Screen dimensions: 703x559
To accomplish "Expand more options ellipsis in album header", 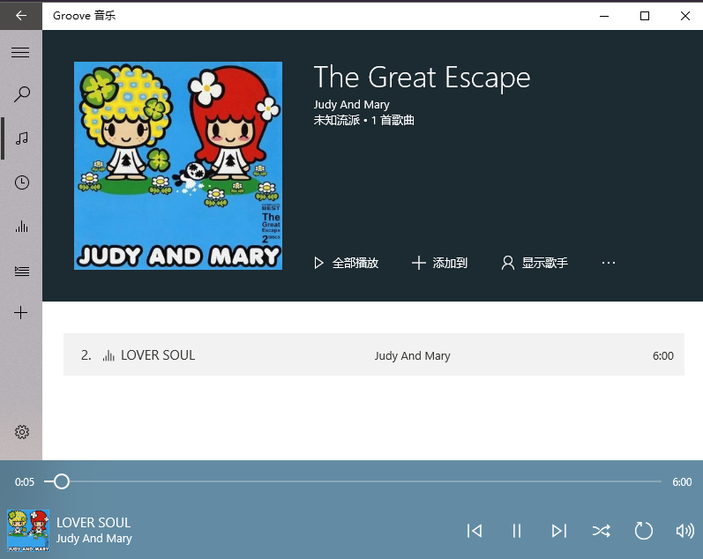I will (x=609, y=263).
